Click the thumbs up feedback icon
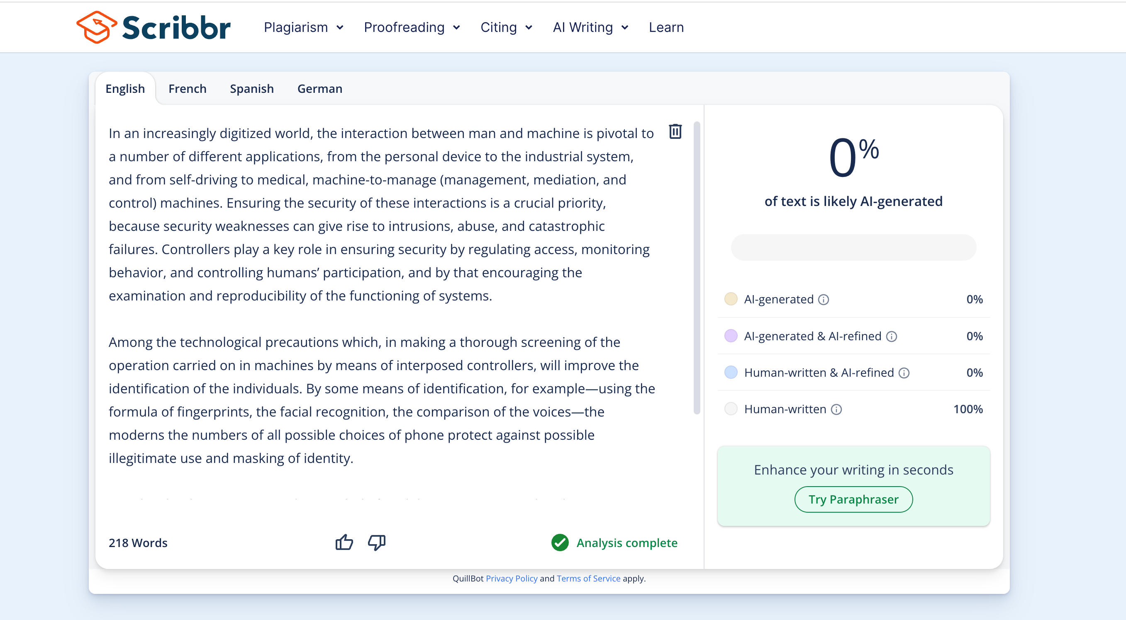Viewport: 1126px width, 620px height. [344, 542]
